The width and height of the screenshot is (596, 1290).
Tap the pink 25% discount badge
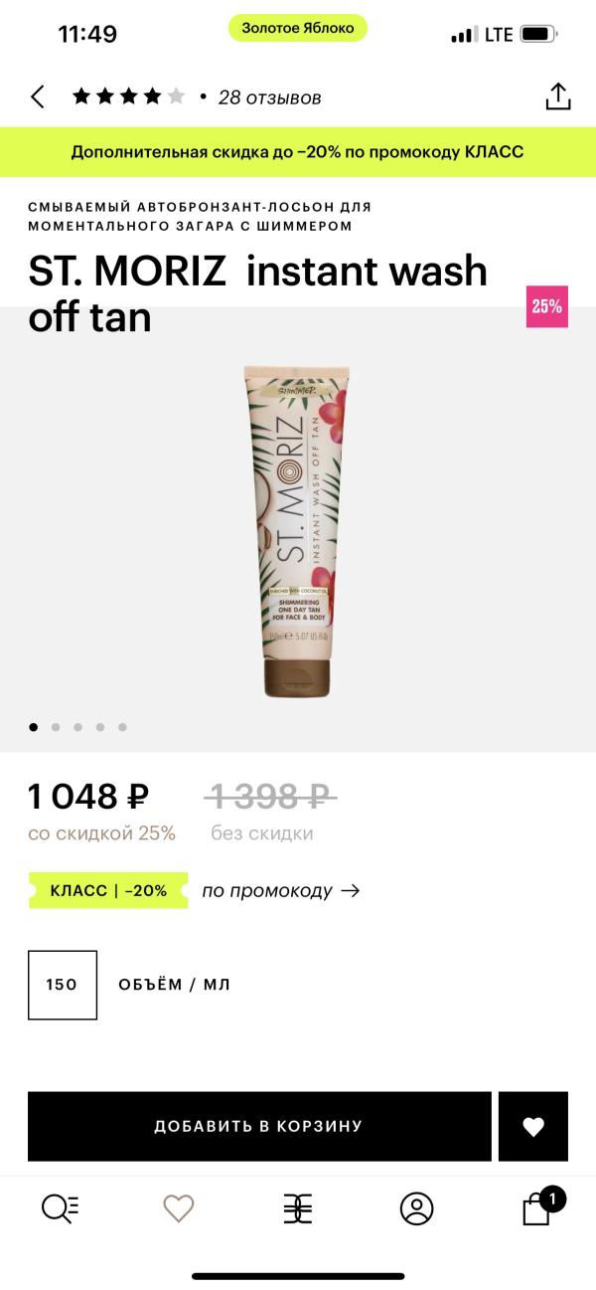coord(547,306)
